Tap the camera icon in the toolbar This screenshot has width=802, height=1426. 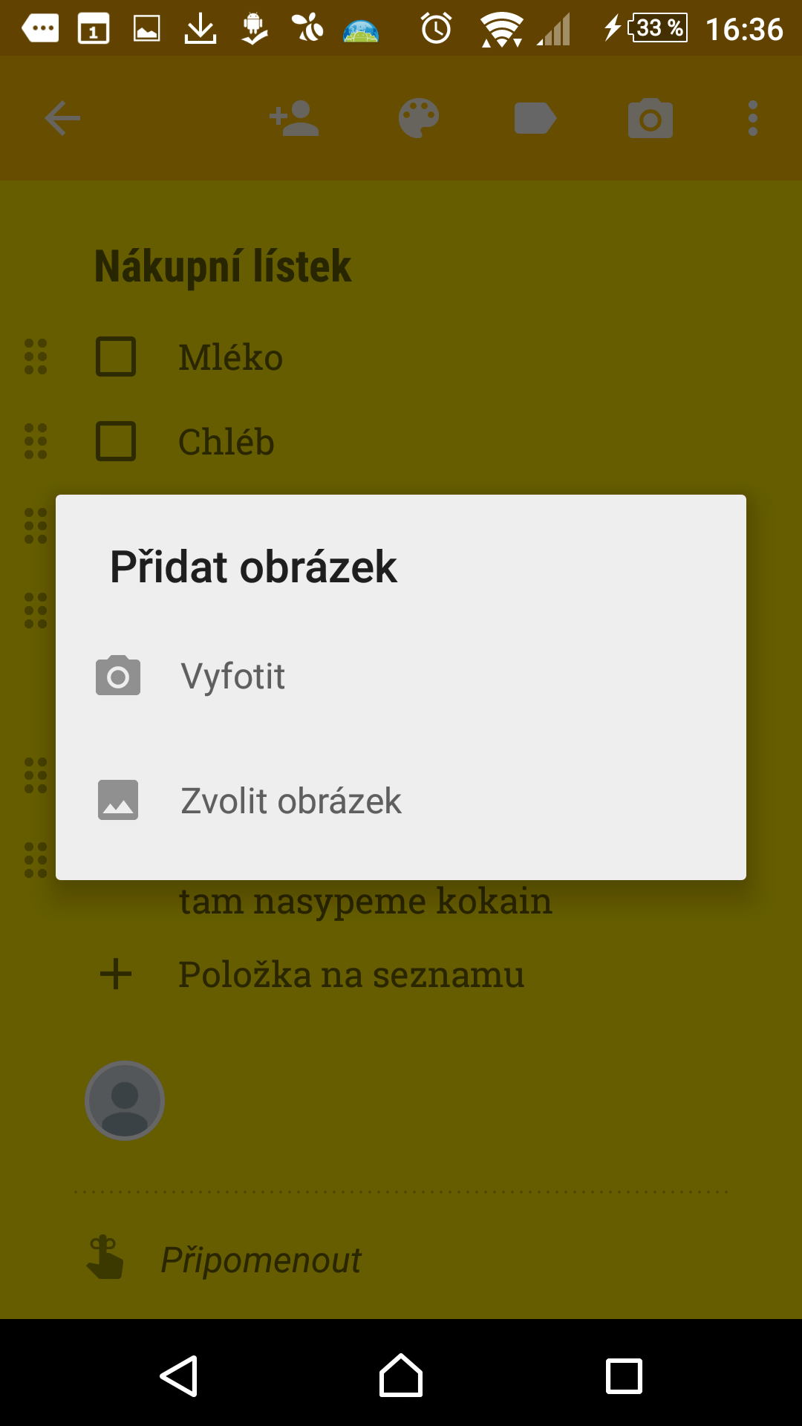click(651, 119)
